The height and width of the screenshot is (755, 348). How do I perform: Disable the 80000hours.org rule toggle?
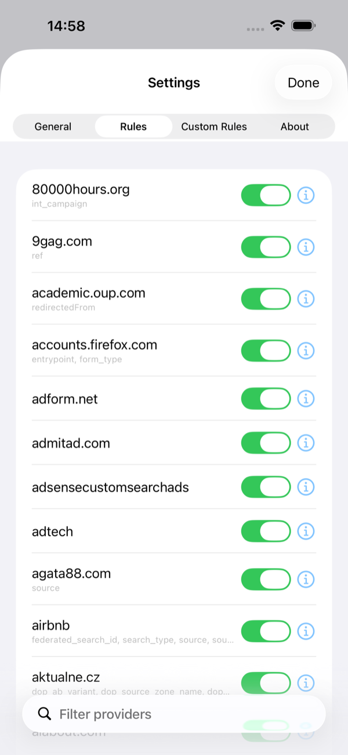pyautogui.click(x=266, y=195)
